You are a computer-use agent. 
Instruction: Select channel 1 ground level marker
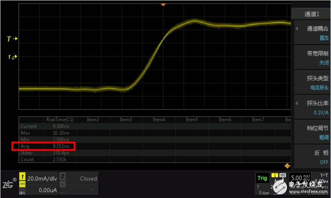point(12,57)
